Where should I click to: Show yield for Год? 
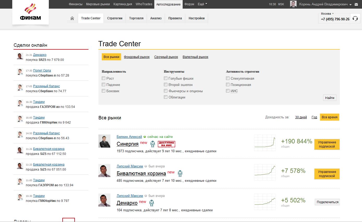pos(314,117)
